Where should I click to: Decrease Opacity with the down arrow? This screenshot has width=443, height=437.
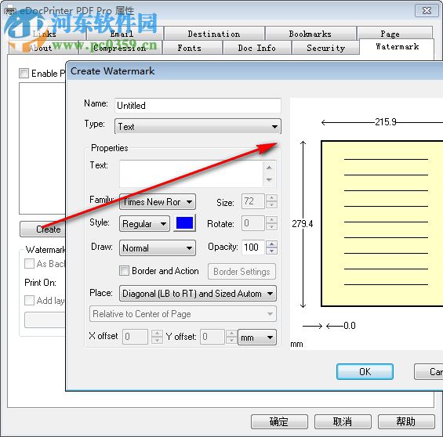tap(271, 251)
